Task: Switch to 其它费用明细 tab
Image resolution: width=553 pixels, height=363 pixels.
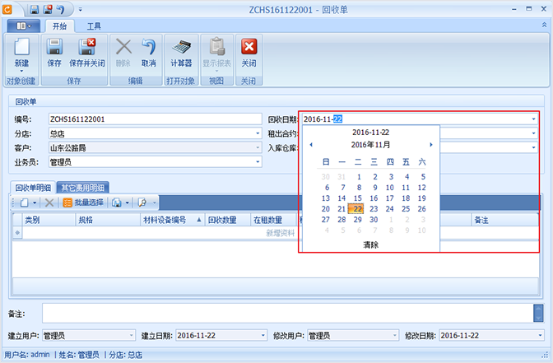Action: (x=83, y=187)
